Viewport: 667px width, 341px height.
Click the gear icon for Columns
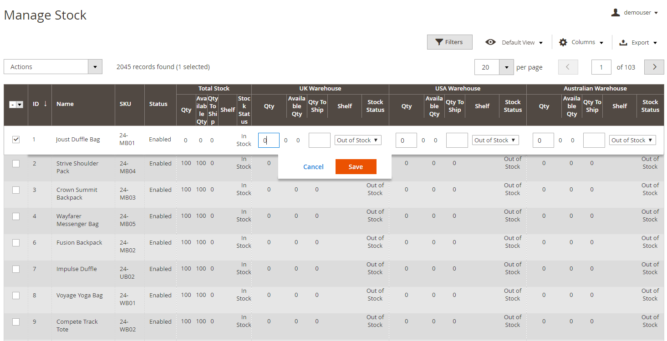pos(563,42)
